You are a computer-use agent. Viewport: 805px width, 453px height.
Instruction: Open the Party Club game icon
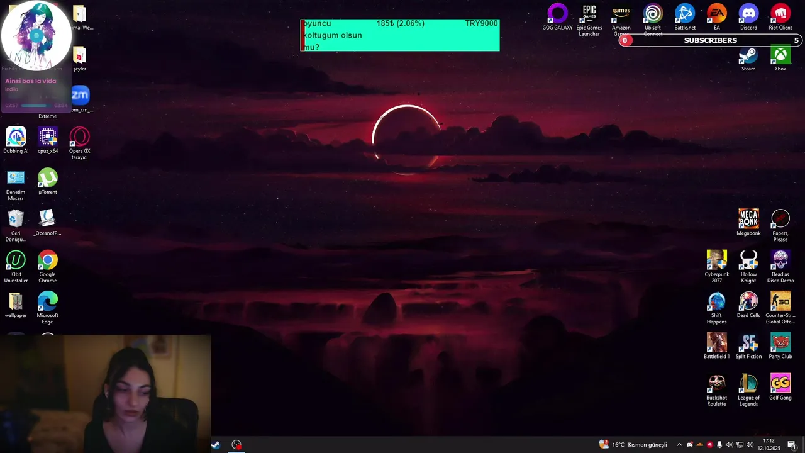click(780, 346)
